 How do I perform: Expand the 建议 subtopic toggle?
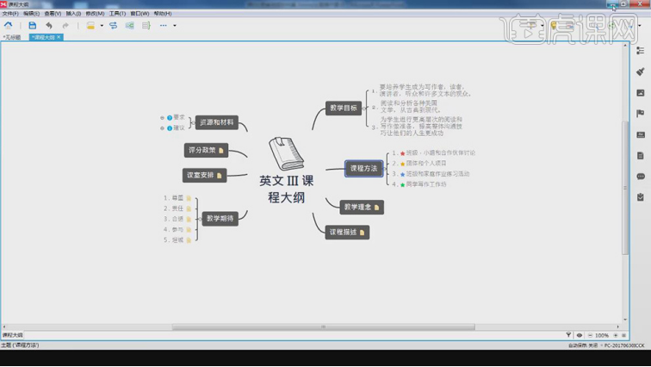point(163,128)
